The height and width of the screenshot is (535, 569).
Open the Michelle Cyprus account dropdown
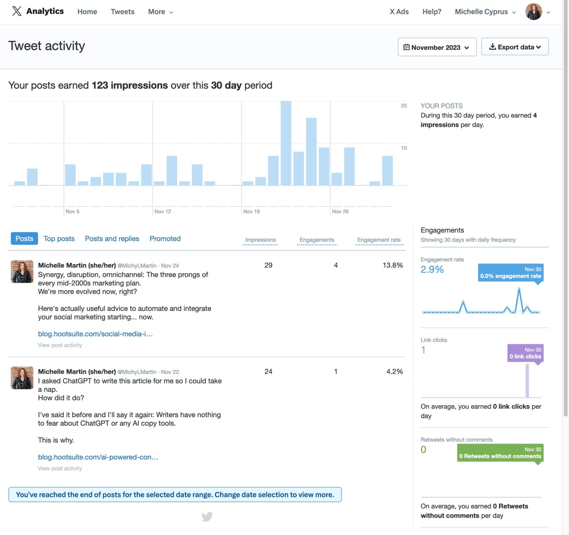[x=485, y=11]
